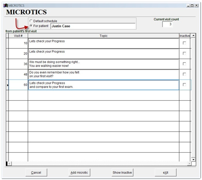Select the For patient radio button
Image resolution: width=202 pixels, height=180 pixels.
(x=31, y=26)
